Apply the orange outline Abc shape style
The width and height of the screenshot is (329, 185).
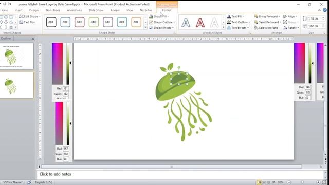[136, 22]
